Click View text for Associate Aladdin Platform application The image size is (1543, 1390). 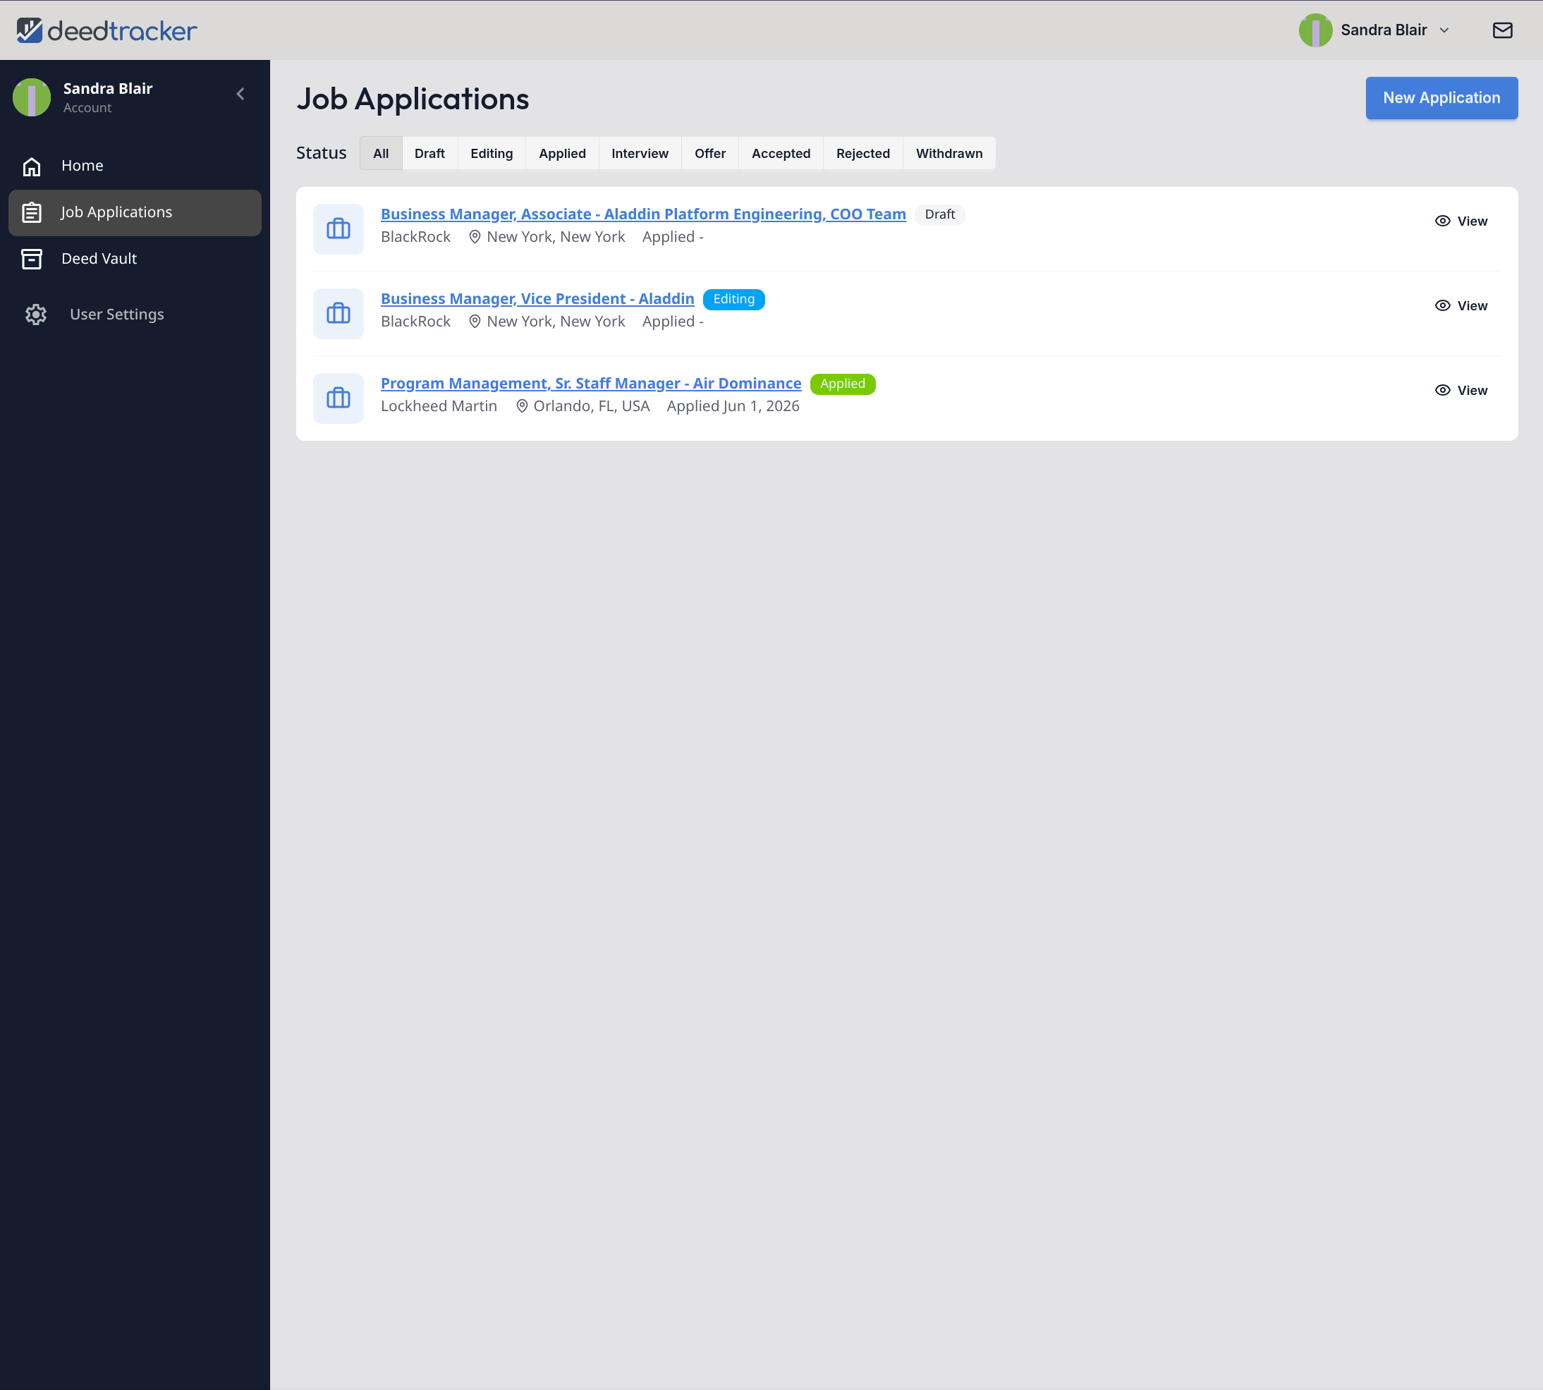click(1472, 221)
